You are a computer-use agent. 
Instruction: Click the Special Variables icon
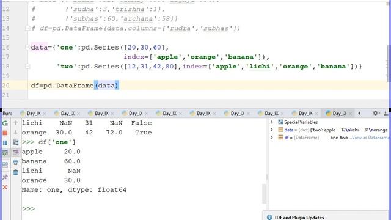pyautogui.click(x=280, y=122)
